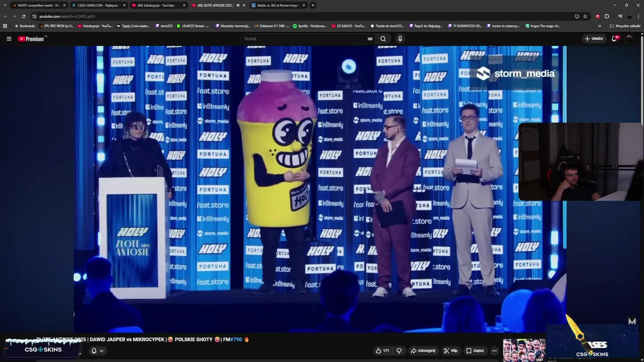Open the on-screen keyboard icon in search
Image resolution: width=644 pixels, height=362 pixels.
[370, 39]
